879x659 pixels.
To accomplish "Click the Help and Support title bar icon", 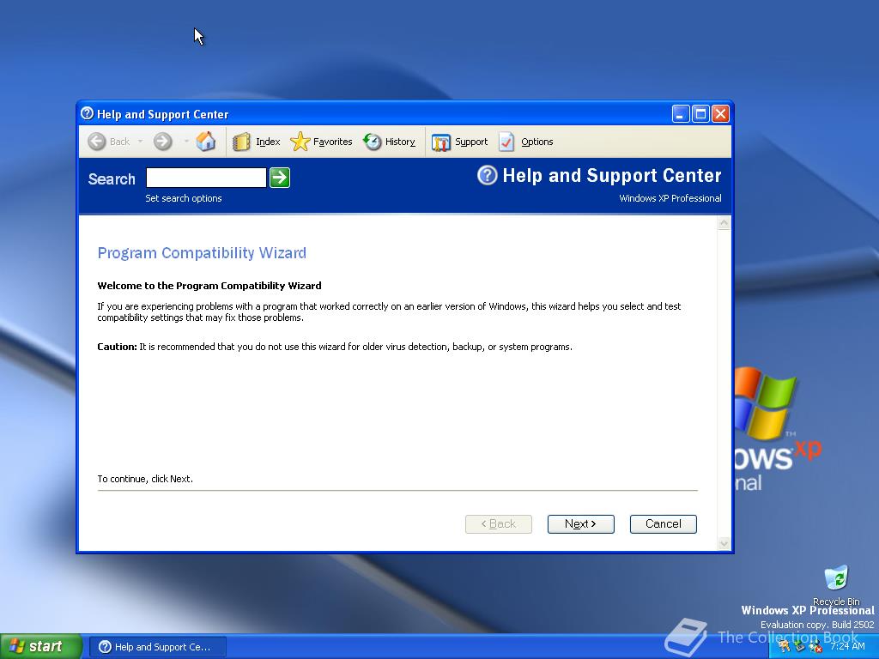I will (x=87, y=114).
